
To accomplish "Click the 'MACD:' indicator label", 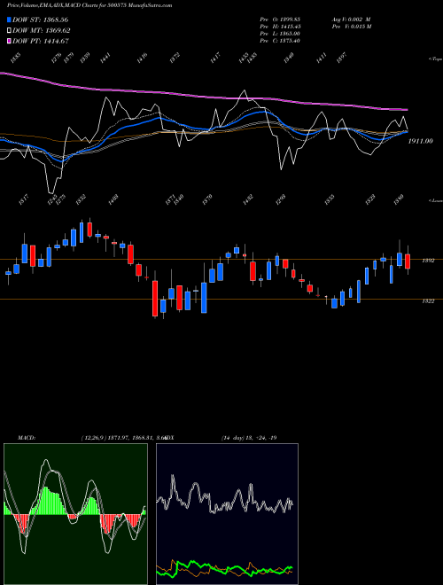I will [x=26, y=438].
